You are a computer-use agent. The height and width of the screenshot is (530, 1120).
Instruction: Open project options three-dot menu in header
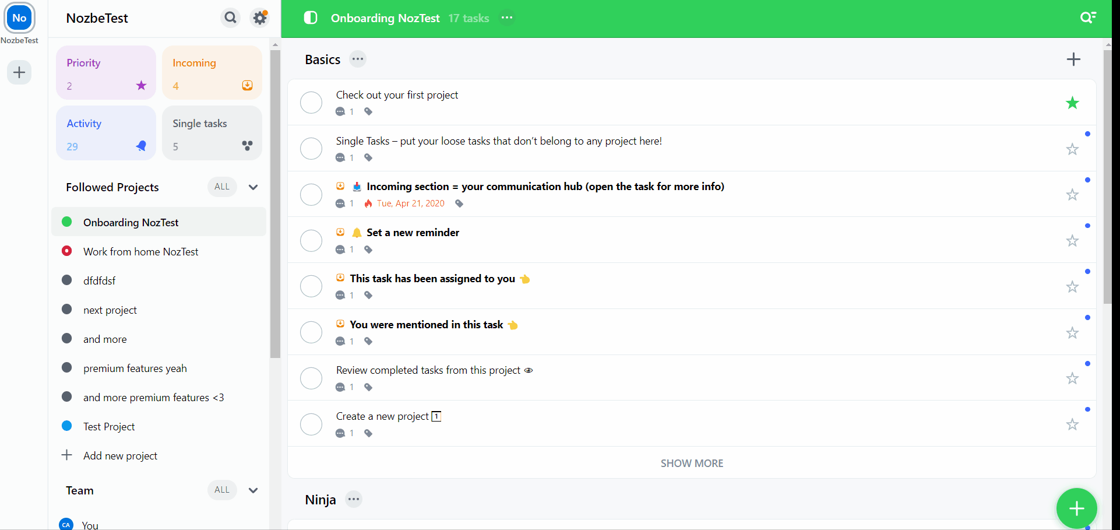[x=507, y=17]
